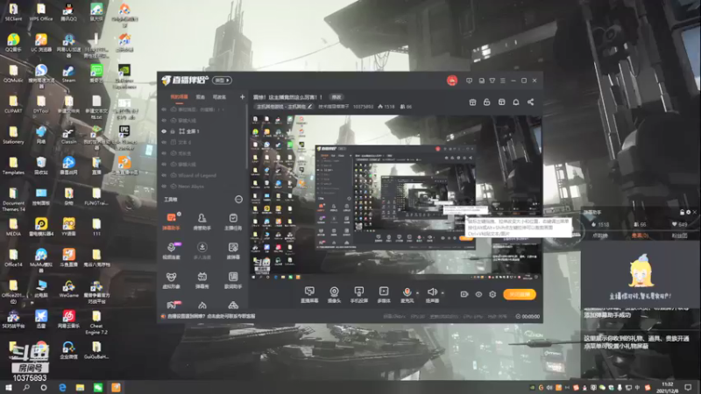Viewport: 701px width, 394px height.
Task: Click the share icon in stream header
Action: pyautogui.click(x=531, y=102)
